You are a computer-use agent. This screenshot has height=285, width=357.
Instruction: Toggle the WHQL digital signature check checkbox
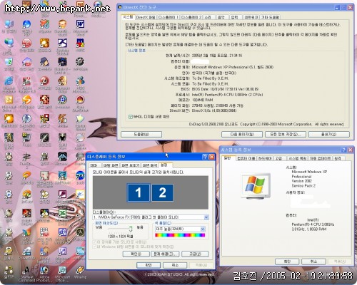tap(131, 117)
